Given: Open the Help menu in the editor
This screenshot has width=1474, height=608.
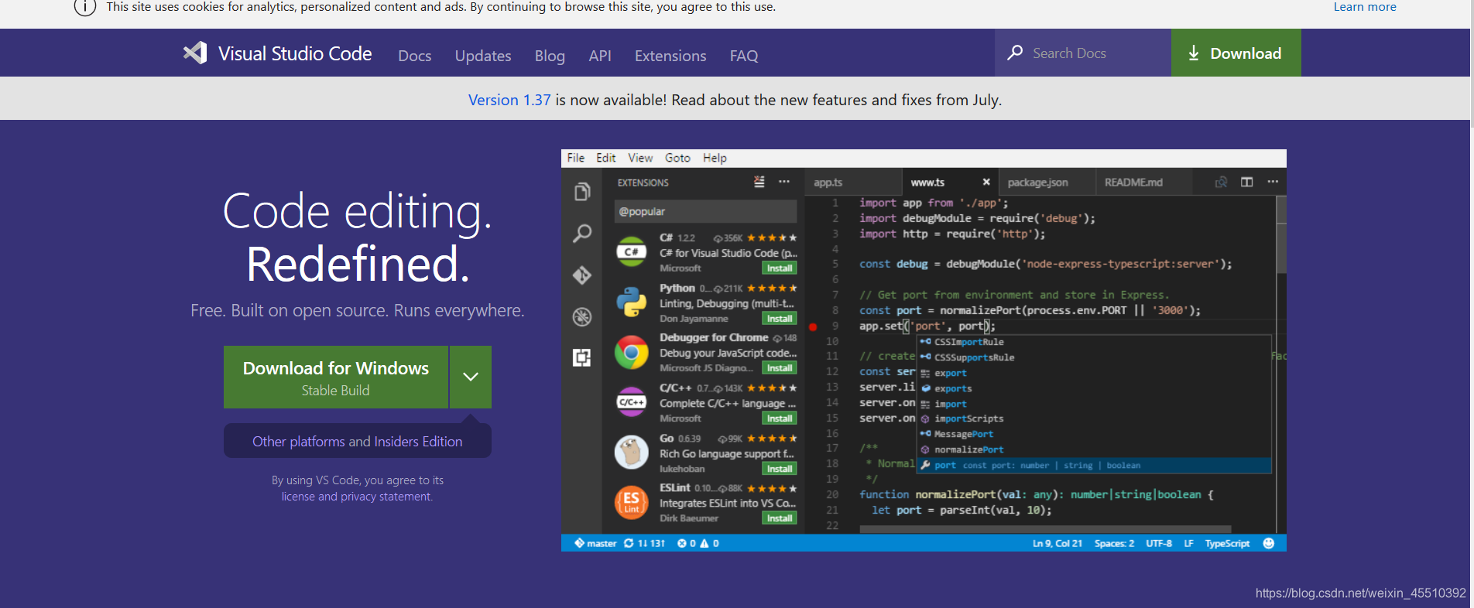Looking at the screenshot, I should click(x=715, y=158).
